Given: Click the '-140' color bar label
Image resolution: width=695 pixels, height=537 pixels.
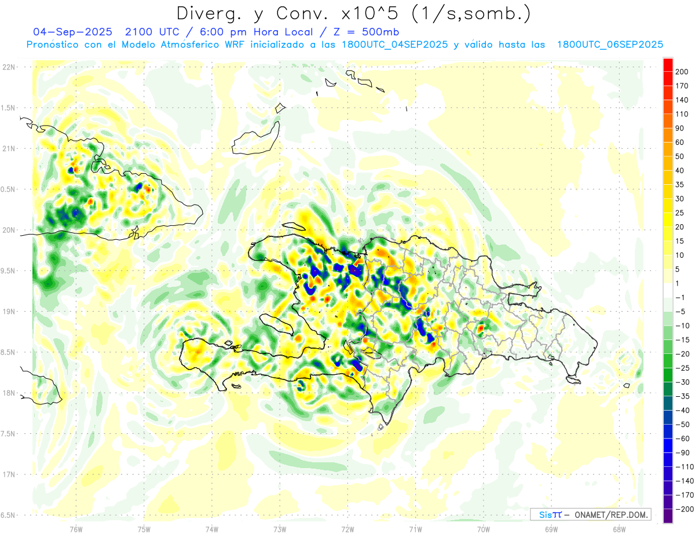Looking at the screenshot, I should pyautogui.click(x=686, y=481).
